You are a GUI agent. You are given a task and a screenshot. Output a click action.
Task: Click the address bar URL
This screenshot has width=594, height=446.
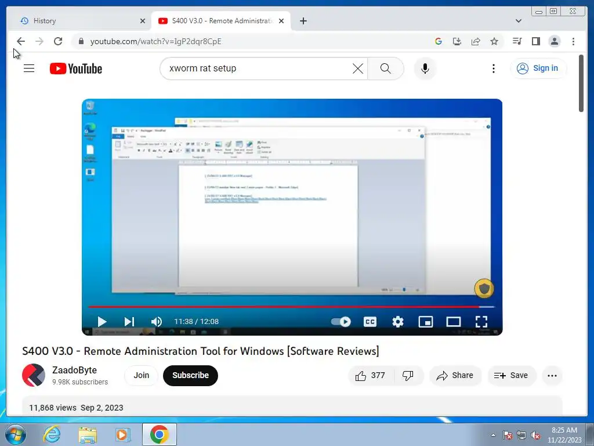coord(155,41)
